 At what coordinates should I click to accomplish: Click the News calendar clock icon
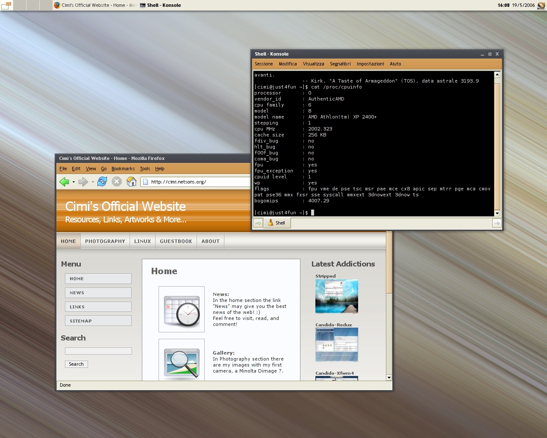[x=182, y=309]
